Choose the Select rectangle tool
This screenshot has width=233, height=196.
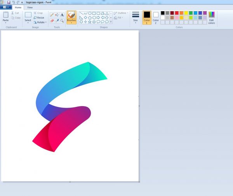pyautogui.click(x=28, y=15)
